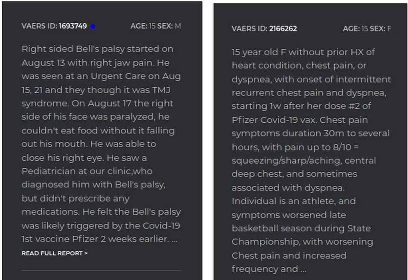Click the arrow after READ FULL REPORT
The width and height of the screenshot is (408, 280).
[x=86, y=253]
